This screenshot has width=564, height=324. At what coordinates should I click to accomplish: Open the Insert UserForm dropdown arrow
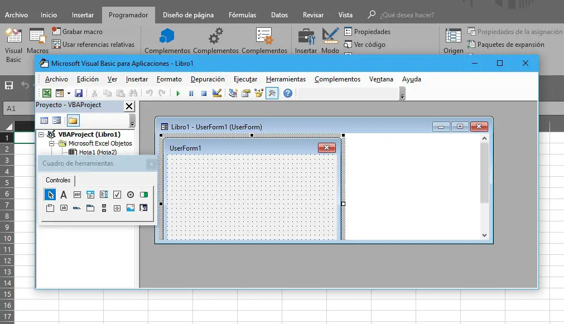[x=69, y=93]
